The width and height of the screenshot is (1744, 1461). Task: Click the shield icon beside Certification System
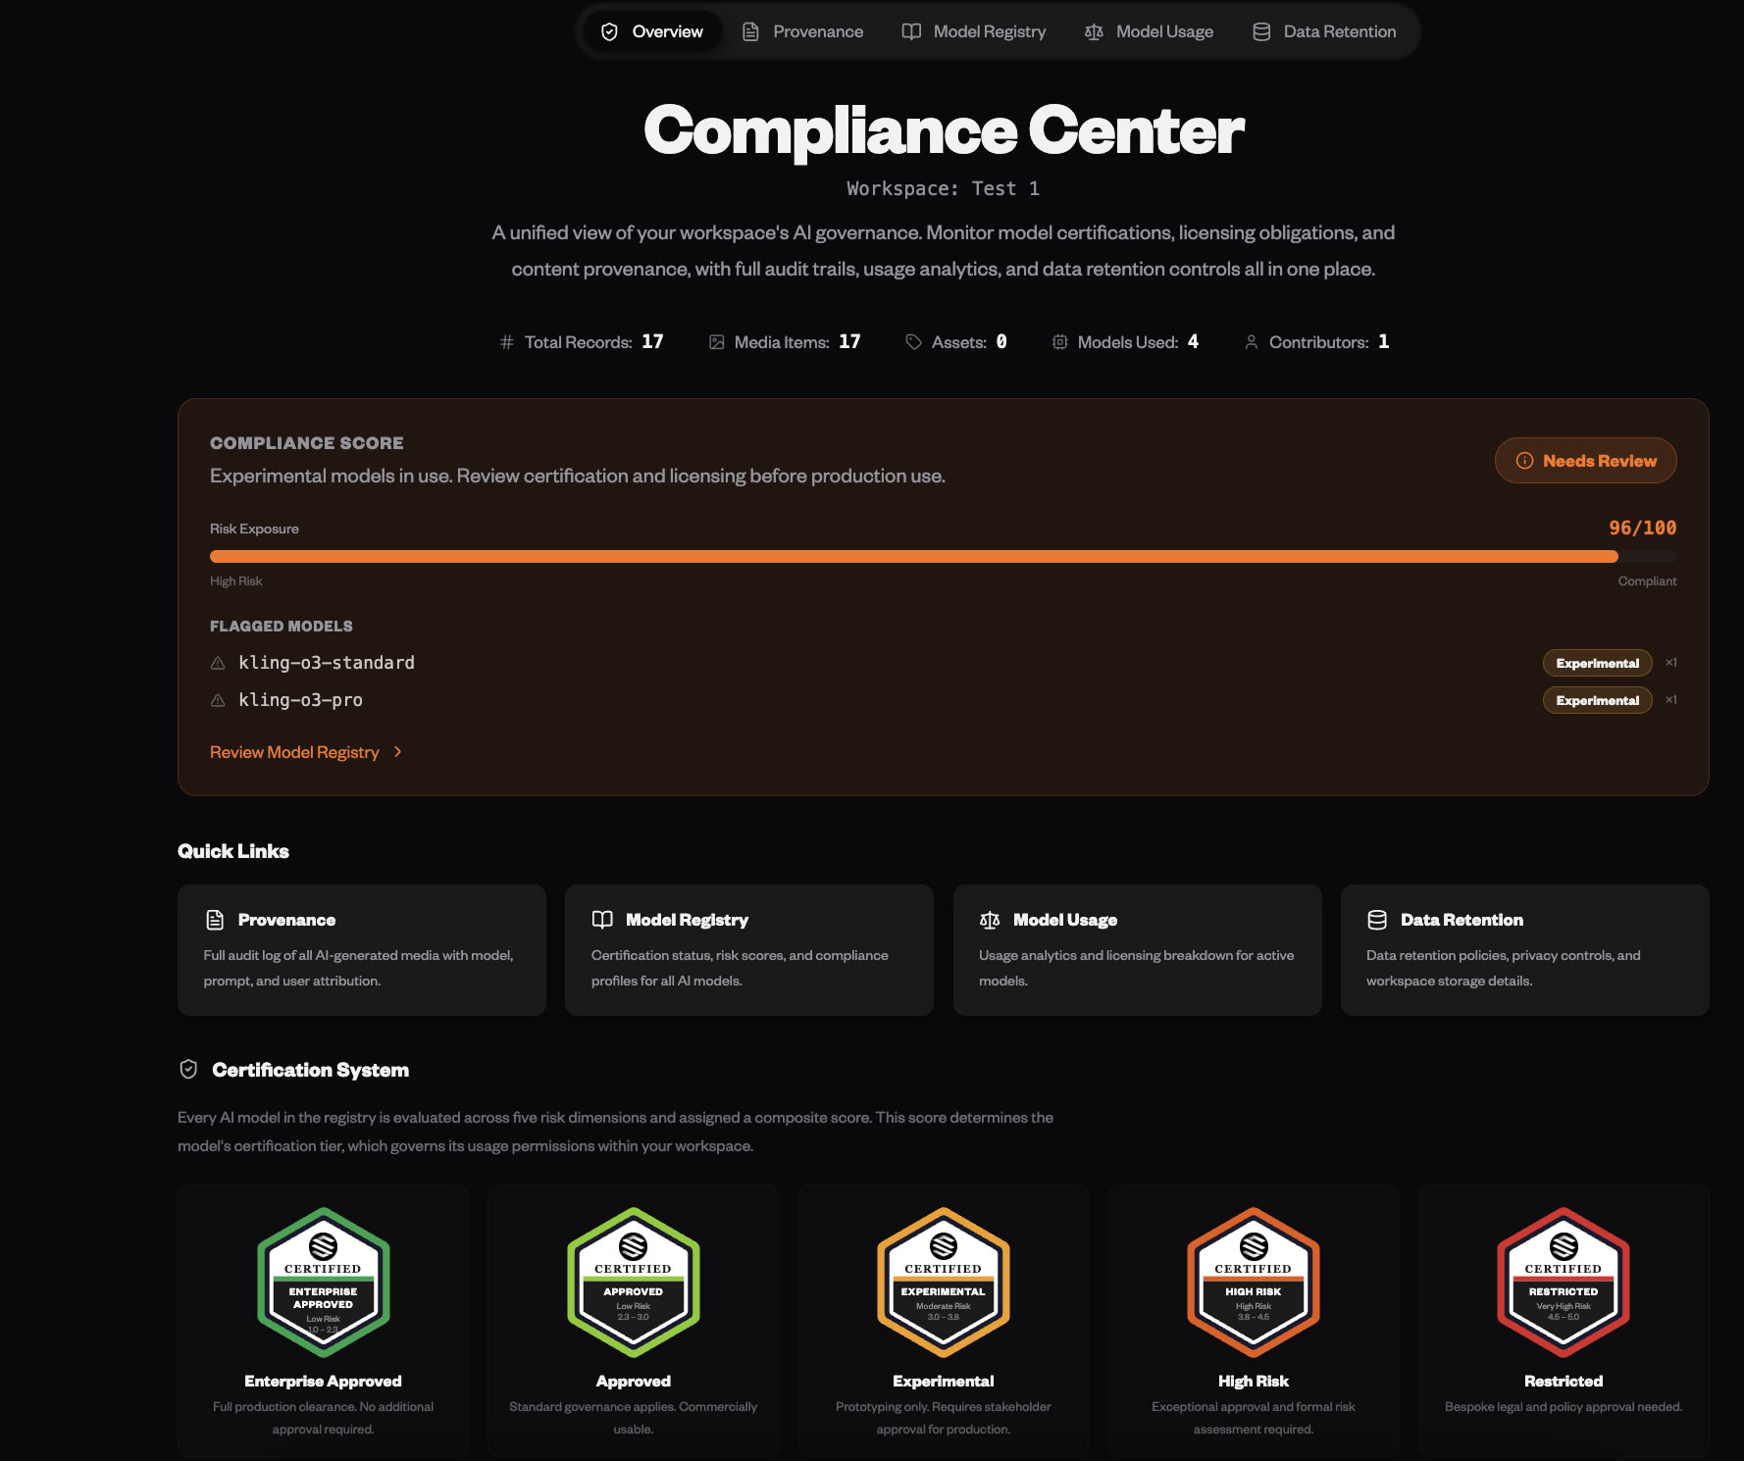188,1070
